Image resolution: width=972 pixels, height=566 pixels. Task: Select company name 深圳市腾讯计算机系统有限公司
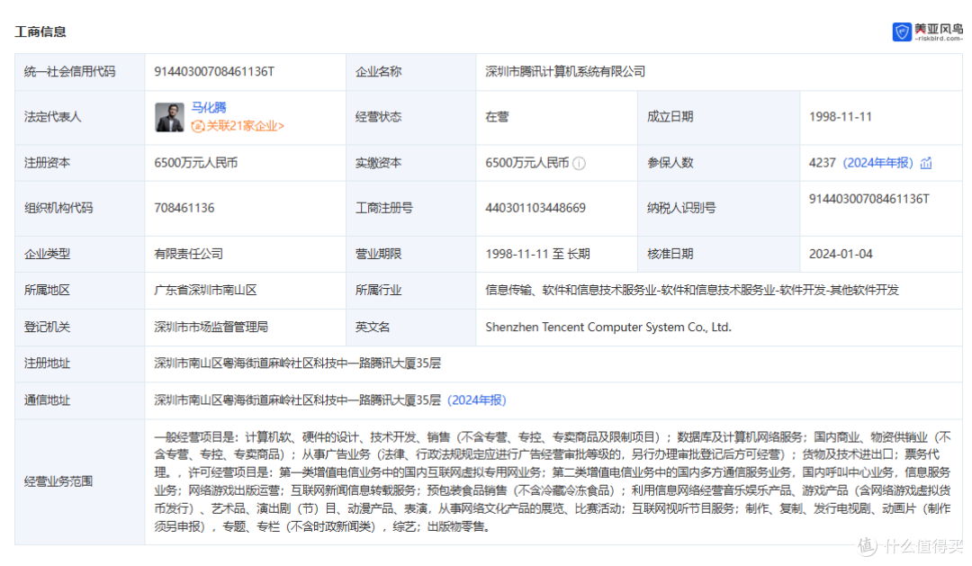564,71
